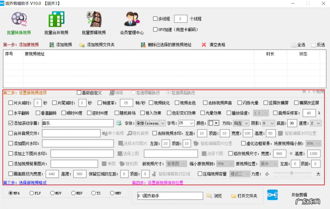330x209 pixels.
Task: Click the save path field showing D:\固乔助手
Action: click(170, 195)
